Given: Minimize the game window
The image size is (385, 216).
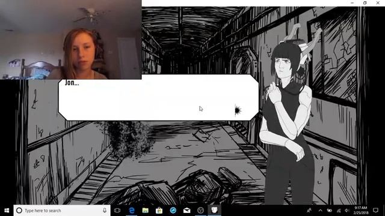Looking at the screenshot, I should [x=352, y=3].
